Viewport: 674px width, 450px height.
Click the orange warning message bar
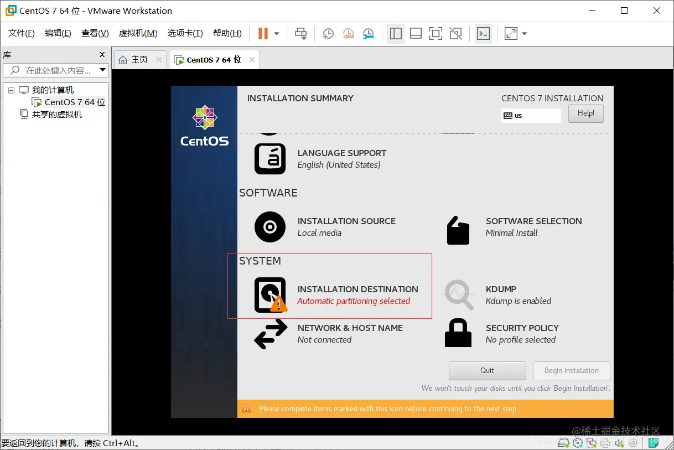(x=426, y=408)
